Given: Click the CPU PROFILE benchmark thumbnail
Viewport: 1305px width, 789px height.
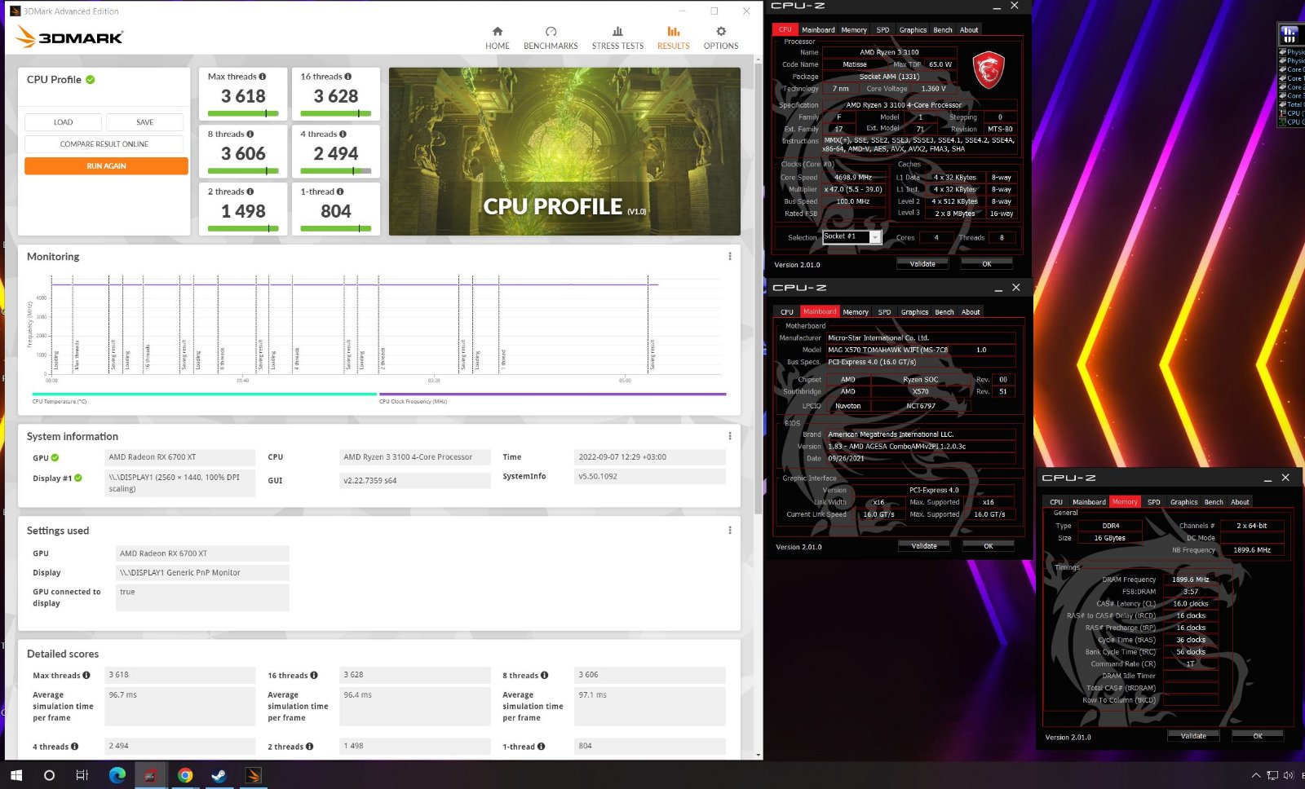Looking at the screenshot, I should click(x=564, y=152).
